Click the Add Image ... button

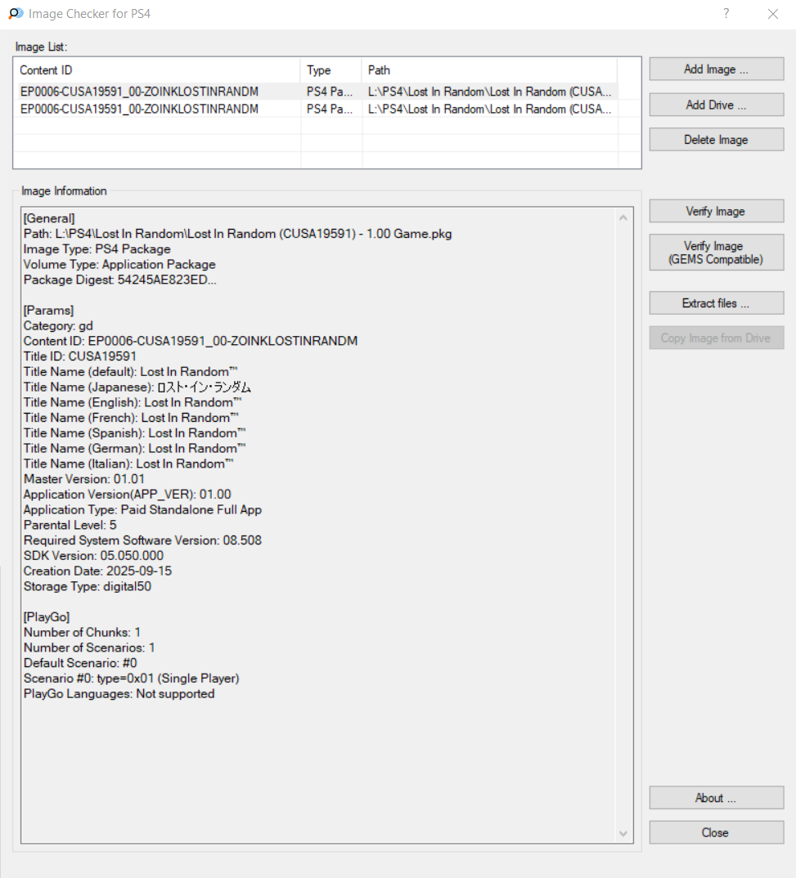click(717, 69)
